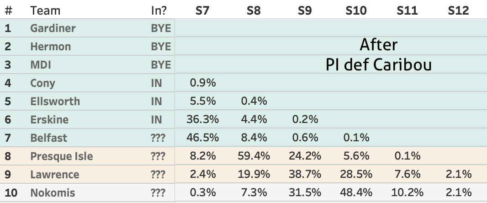Click Presque Isle's 59.4% S8 cell
The height and width of the screenshot is (203, 487).
pyautogui.click(x=254, y=156)
